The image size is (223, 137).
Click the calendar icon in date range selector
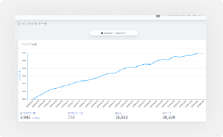tap(102, 33)
